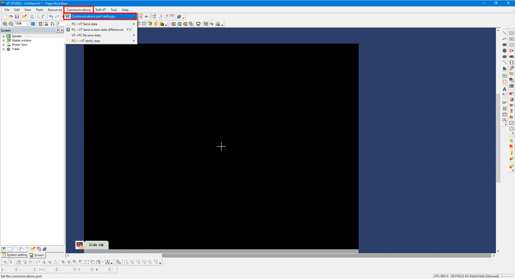Image resolution: width=515 pixels, height=279 pixels.
Task: Select the Ellipse shape tool
Action: (504, 57)
